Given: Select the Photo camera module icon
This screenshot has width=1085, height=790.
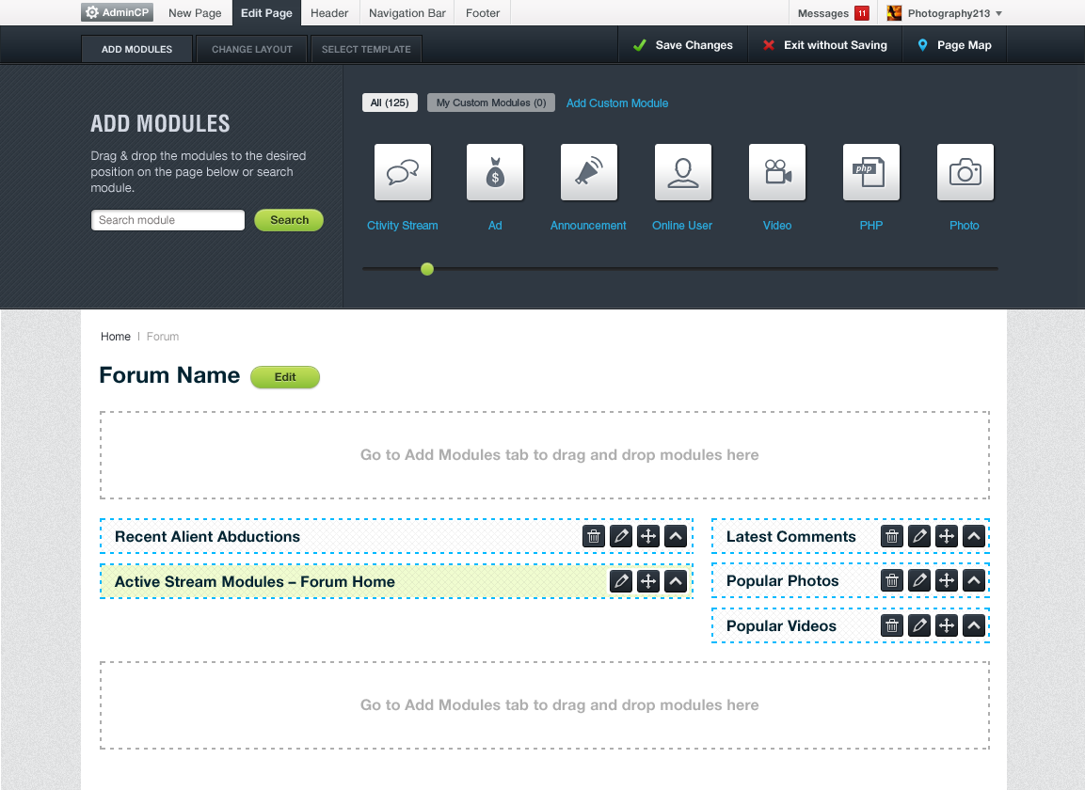Looking at the screenshot, I should 965,172.
